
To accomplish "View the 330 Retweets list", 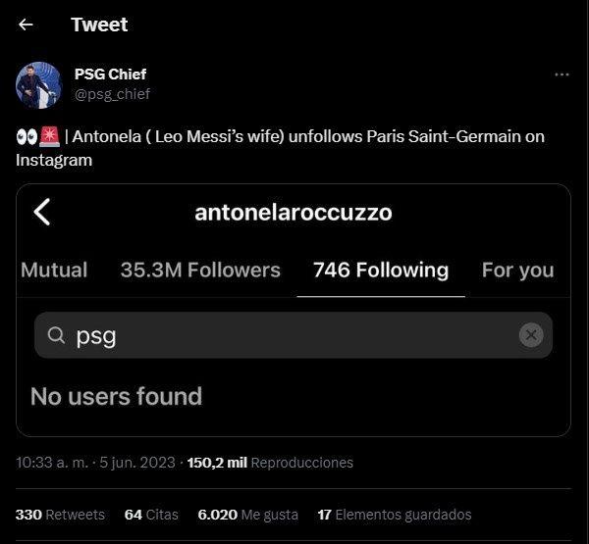I will [60, 515].
